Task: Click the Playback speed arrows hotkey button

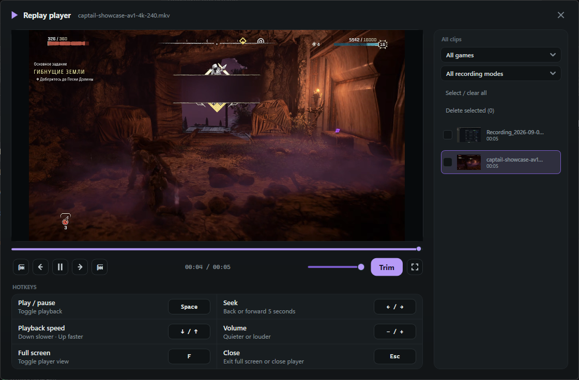Action: tap(189, 331)
